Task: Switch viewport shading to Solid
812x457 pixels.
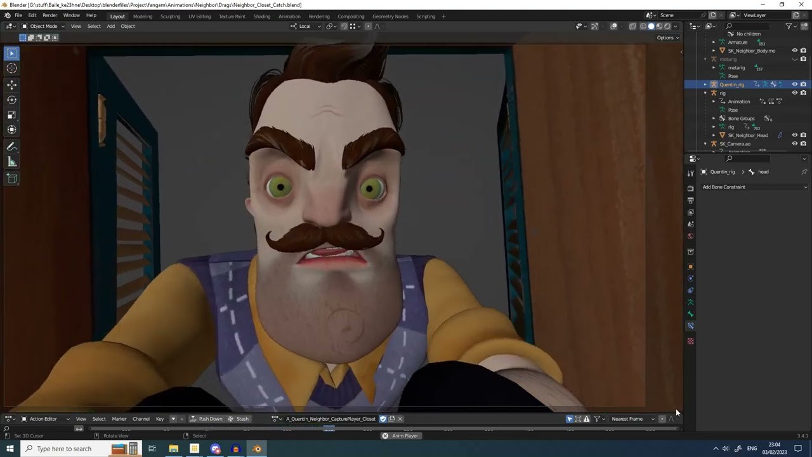Action: point(651,26)
